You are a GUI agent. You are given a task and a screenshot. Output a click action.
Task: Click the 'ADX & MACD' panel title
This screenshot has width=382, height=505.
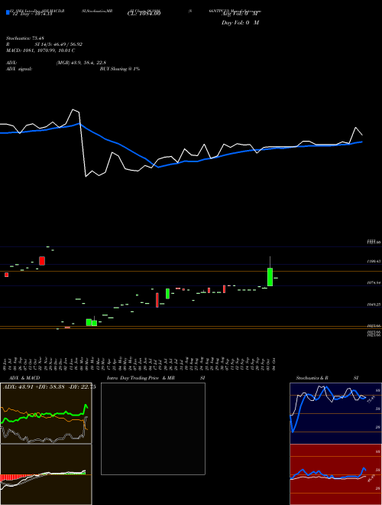[x=24, y=378]
